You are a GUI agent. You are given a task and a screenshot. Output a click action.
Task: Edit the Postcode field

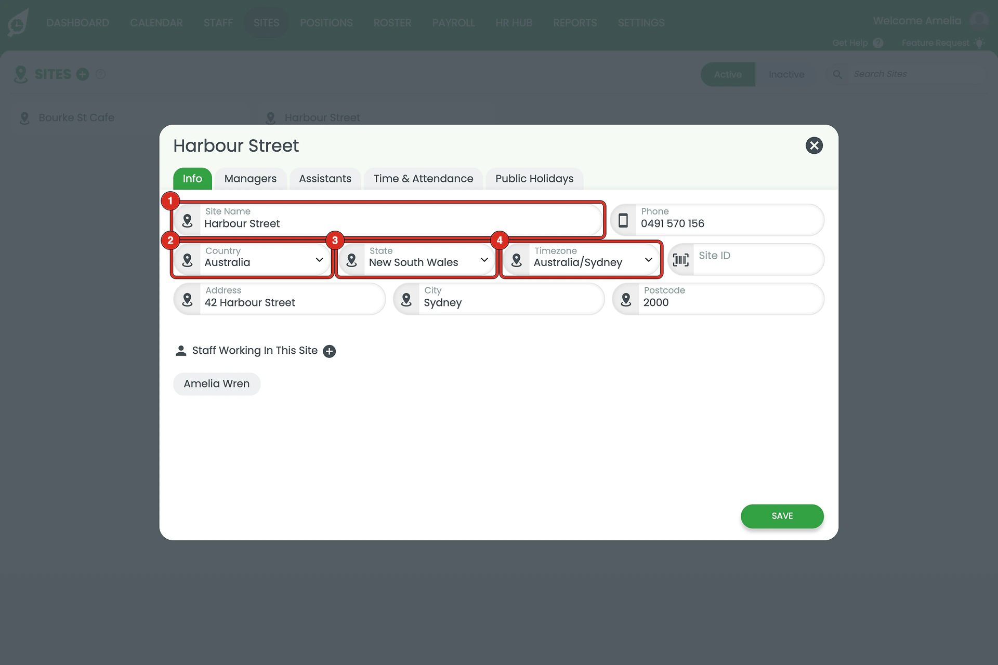click(x=718, y=299)
